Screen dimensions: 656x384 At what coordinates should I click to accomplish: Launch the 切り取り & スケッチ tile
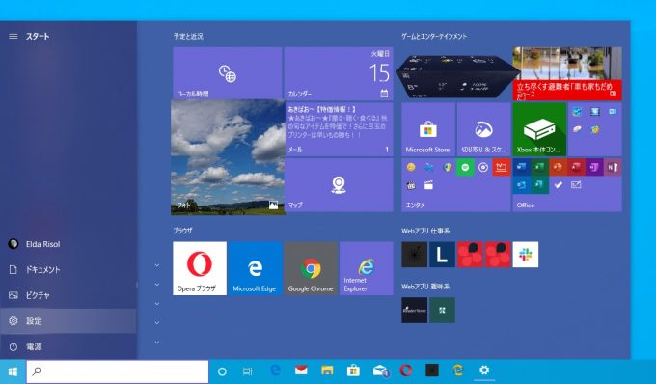[483, 129]
